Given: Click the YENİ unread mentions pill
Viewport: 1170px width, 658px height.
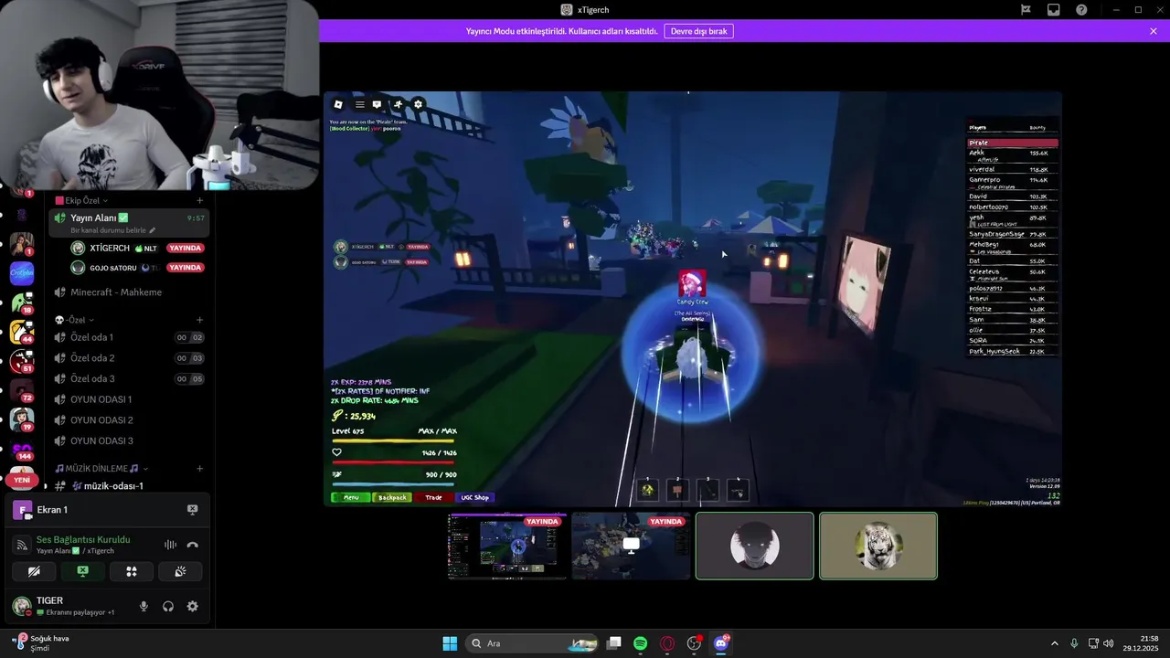Looking at the screenshot, I should (22, 480).
